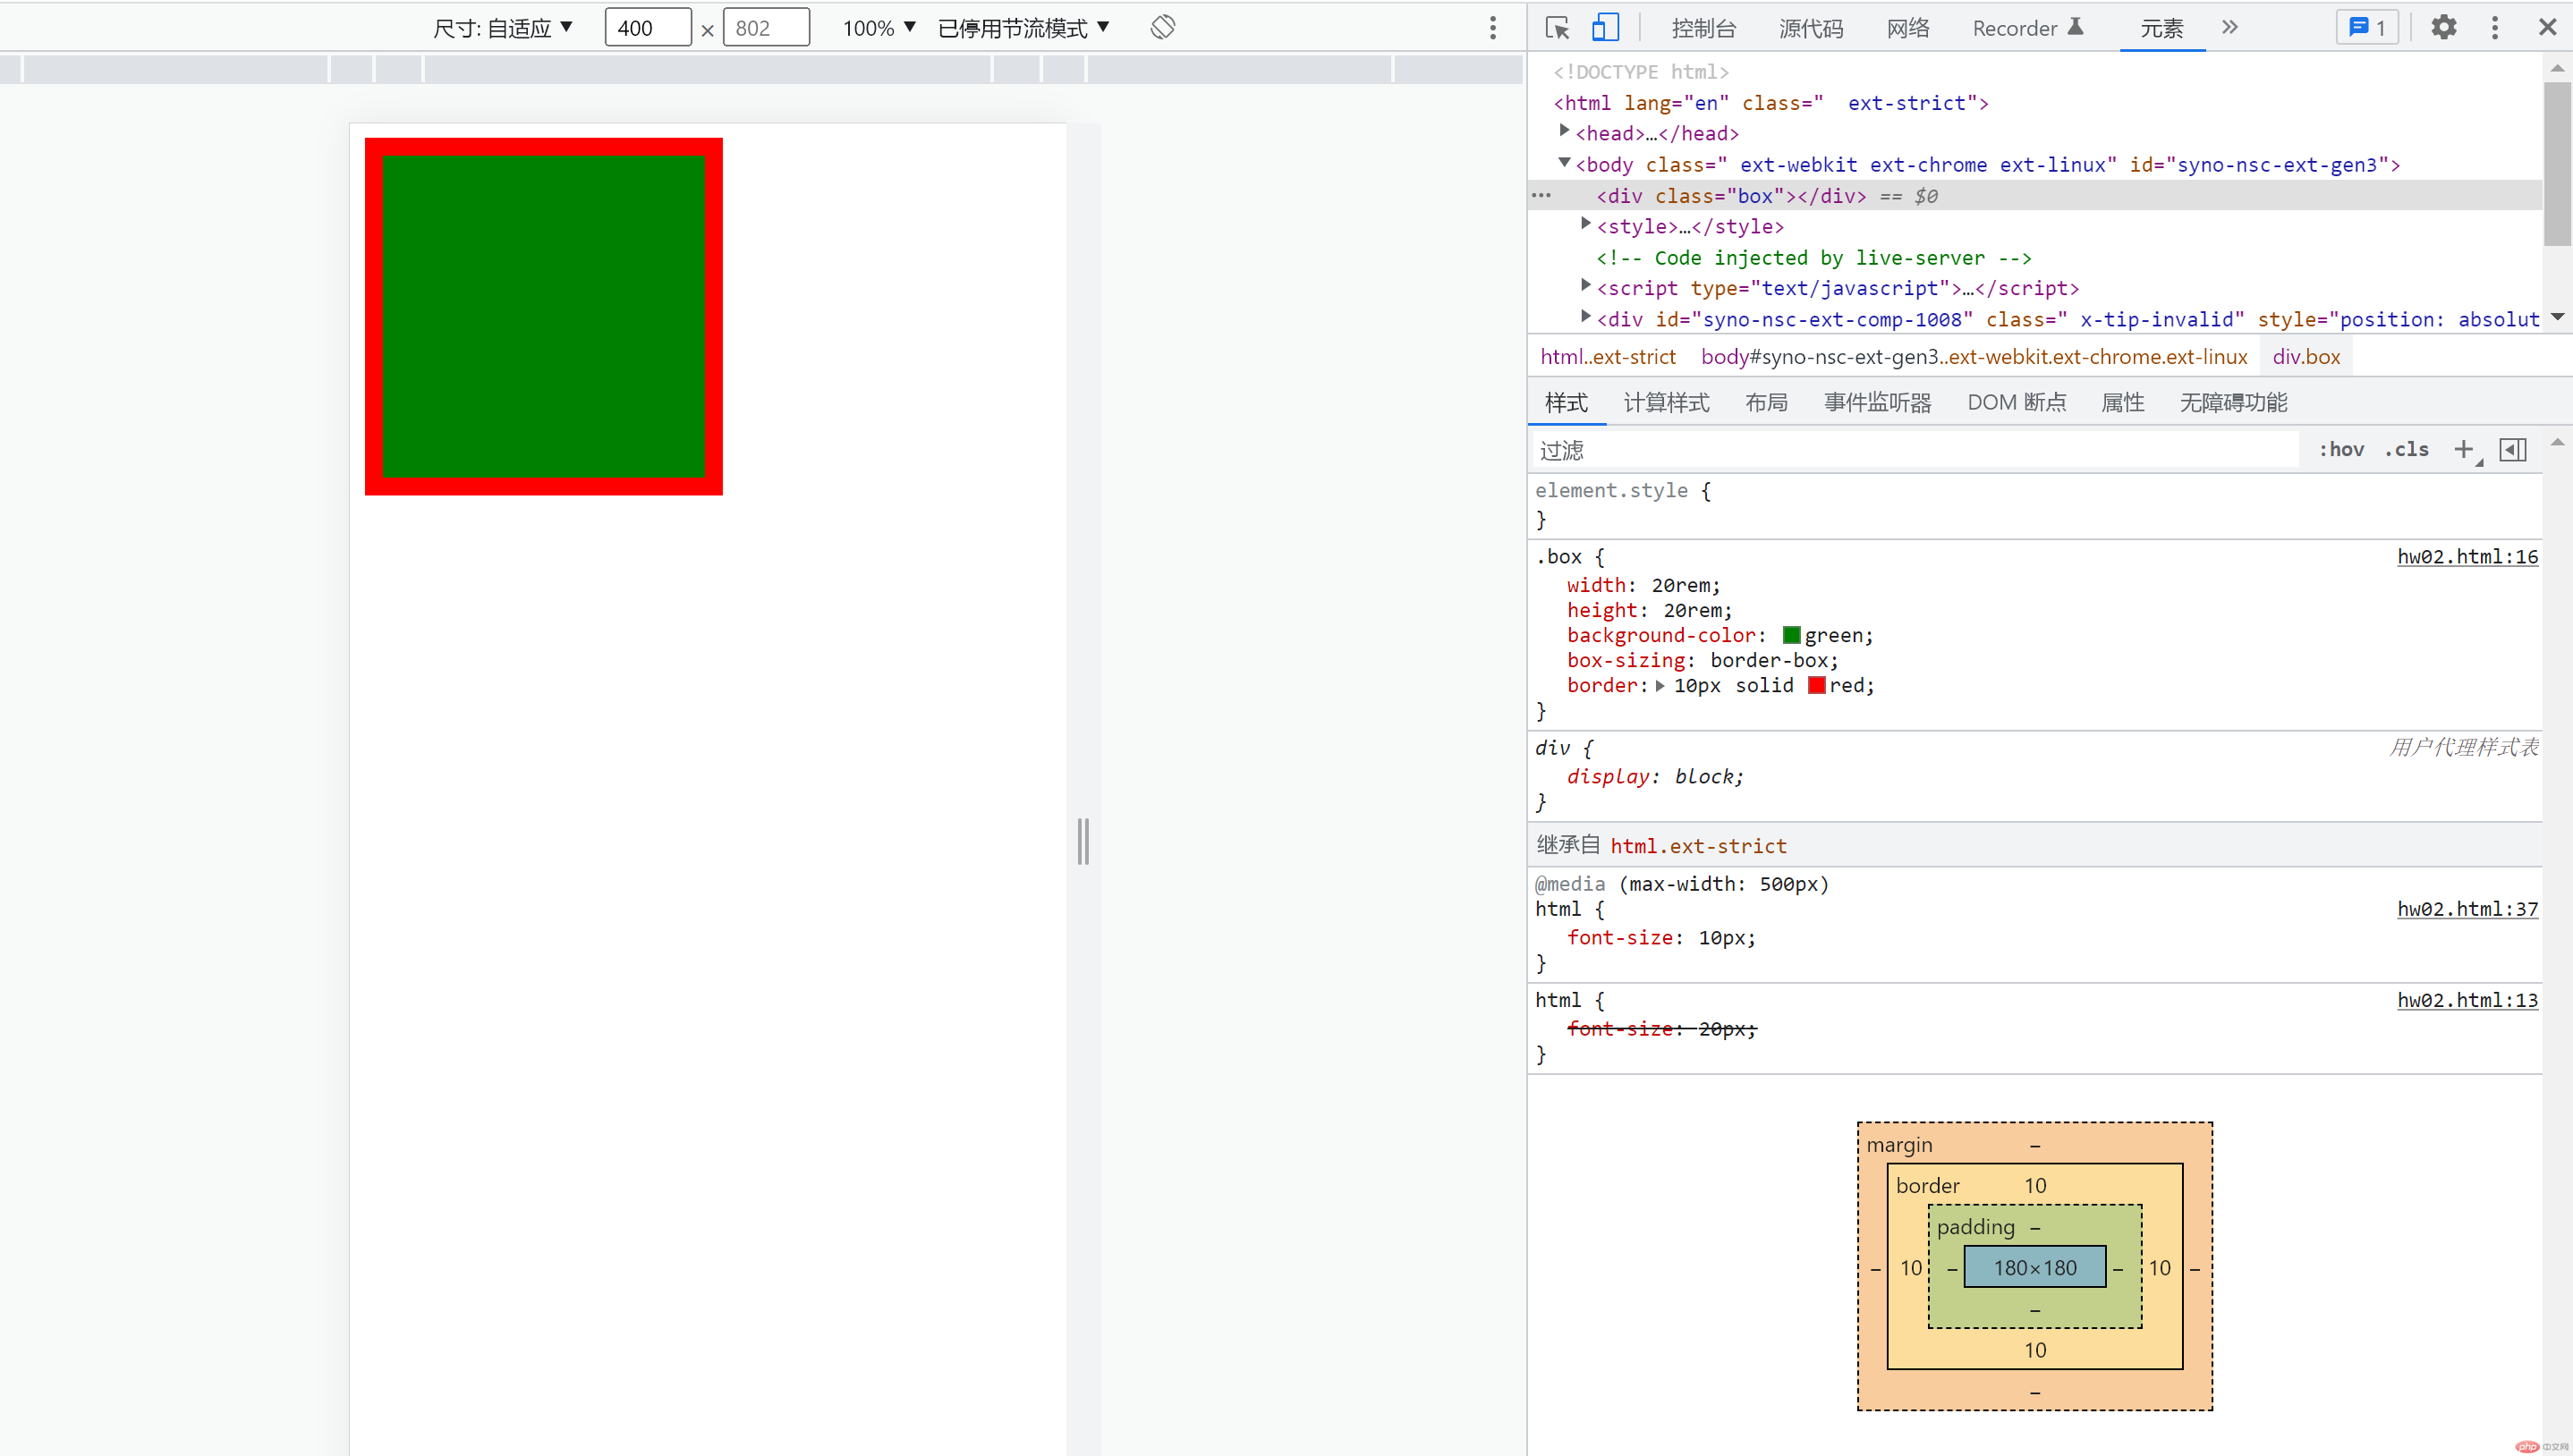Open the 计算样式 subtab

coord(1666,403)
